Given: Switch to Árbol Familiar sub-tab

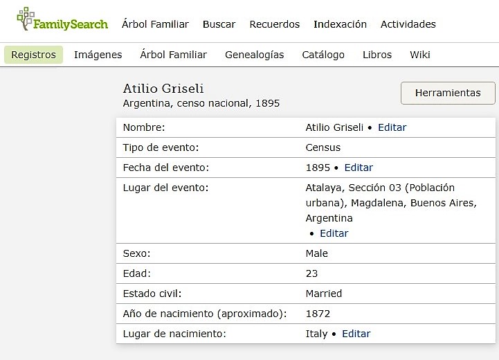Looking at the screenshot, I should [173, 55].
